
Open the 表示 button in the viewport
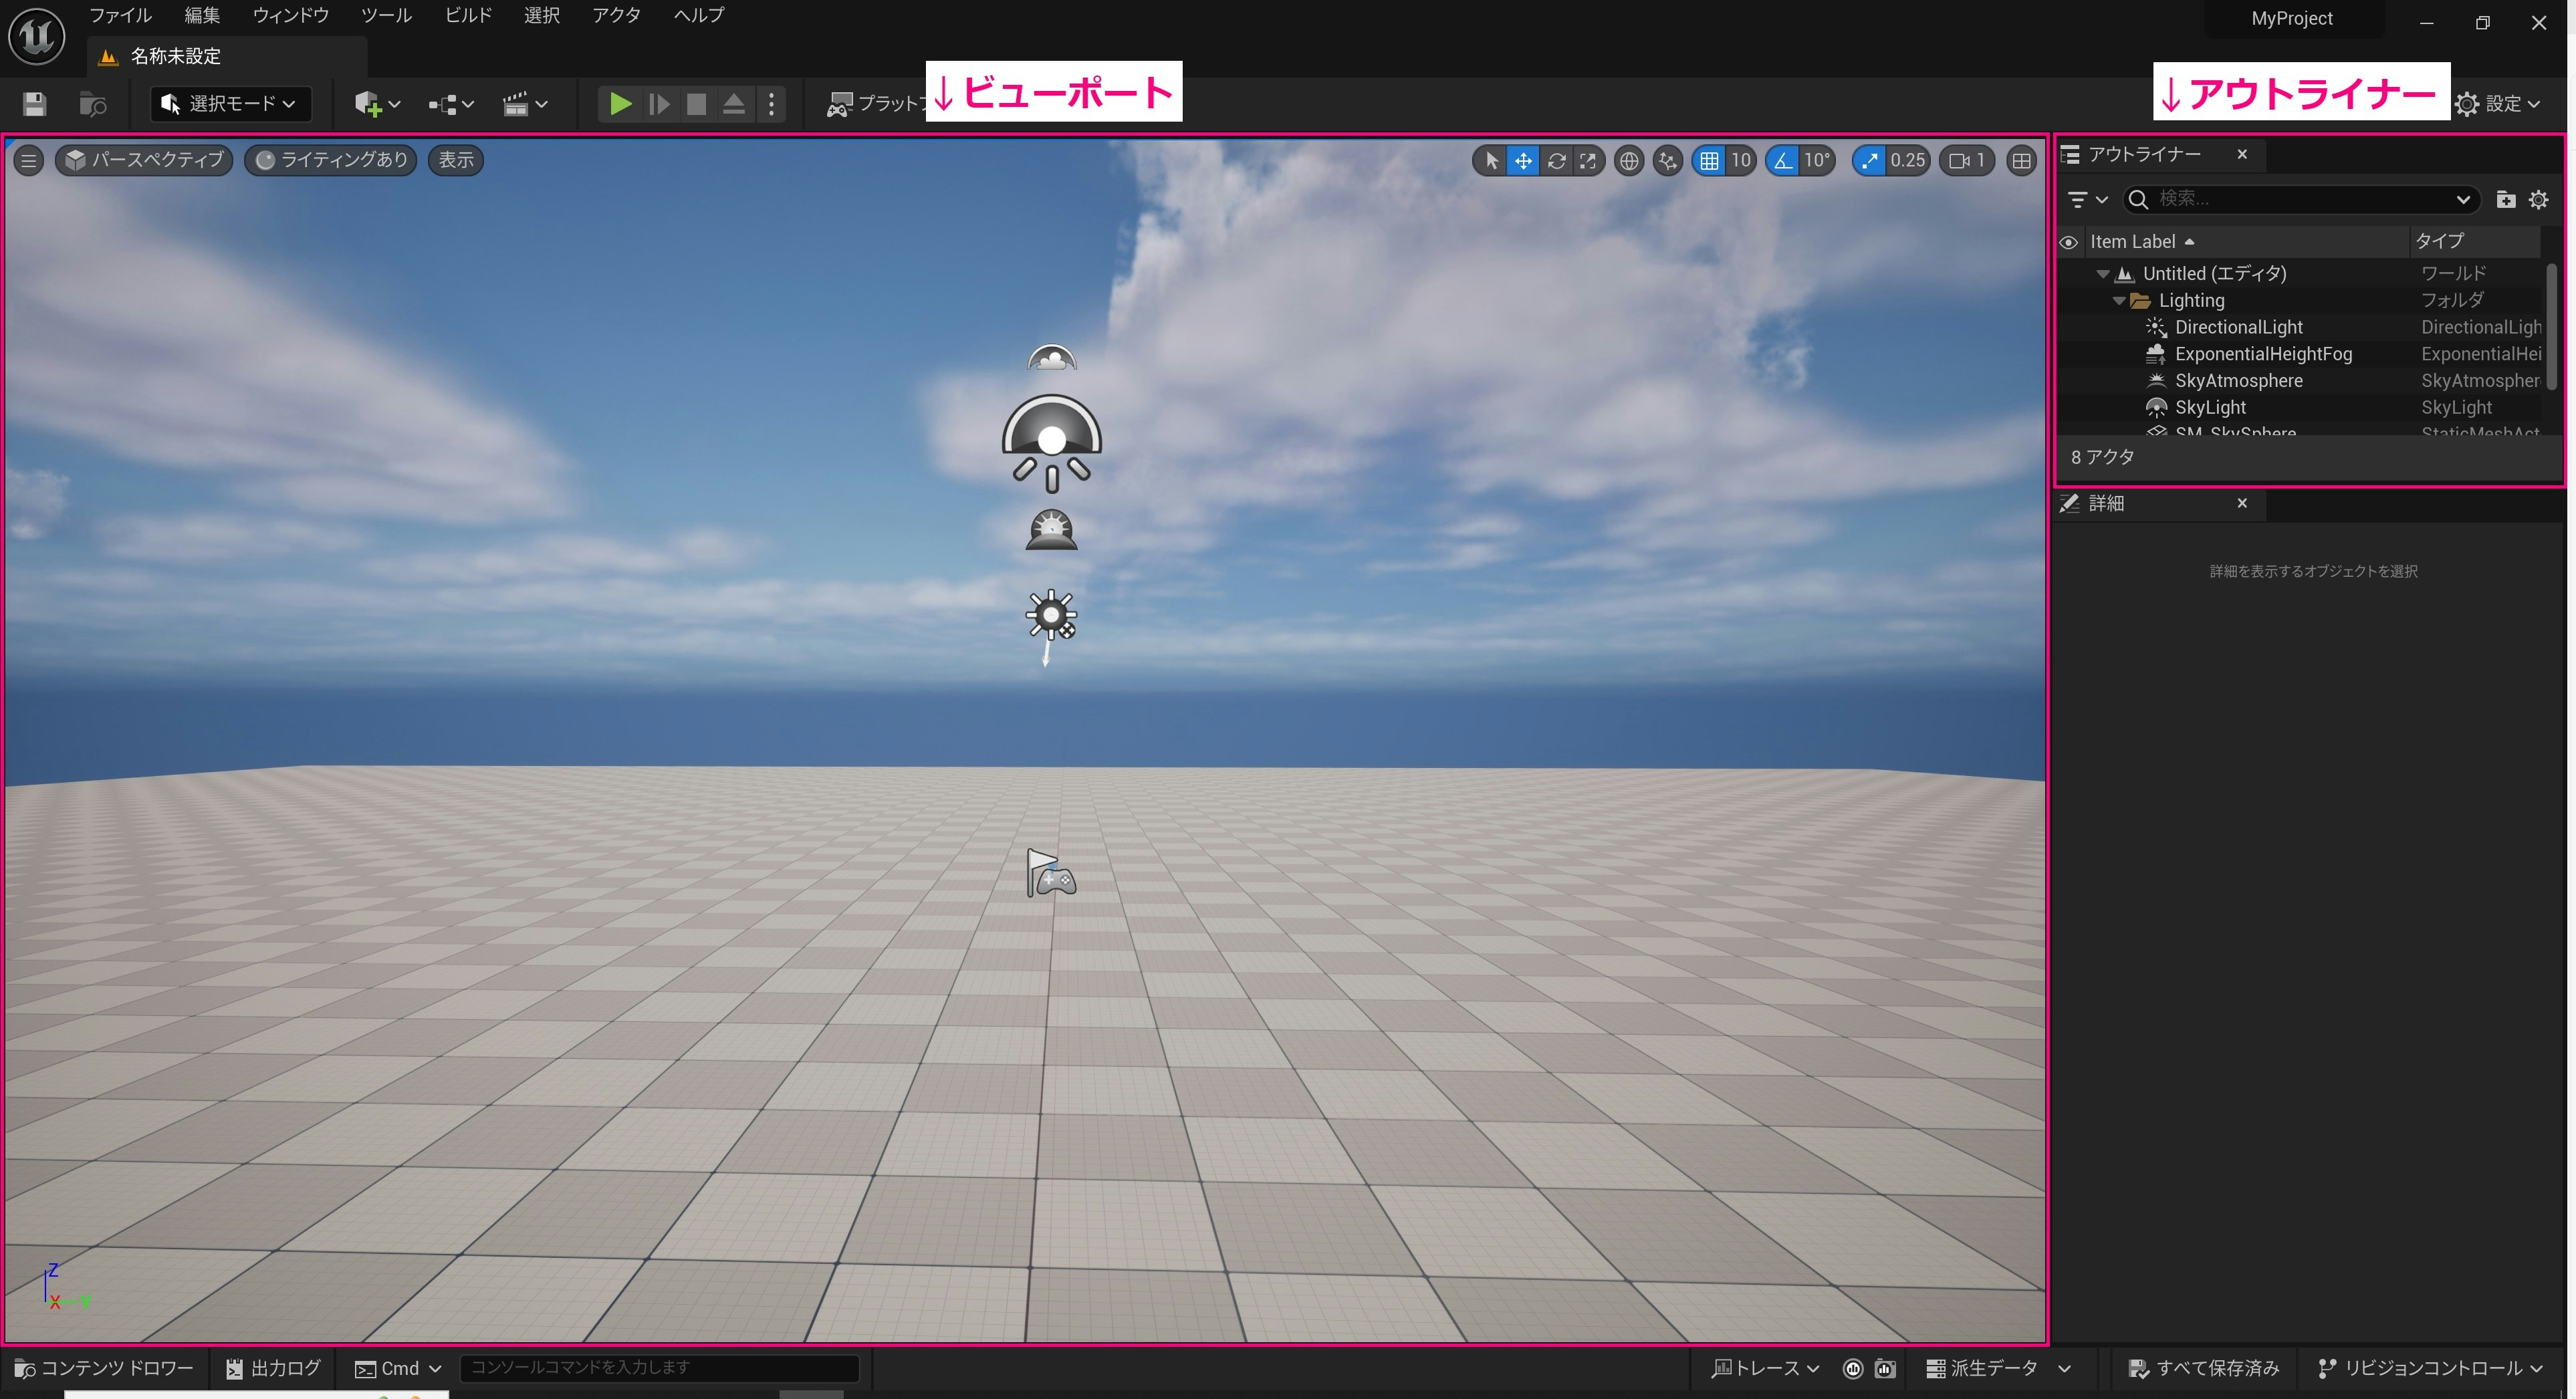[x=455, y=160]
